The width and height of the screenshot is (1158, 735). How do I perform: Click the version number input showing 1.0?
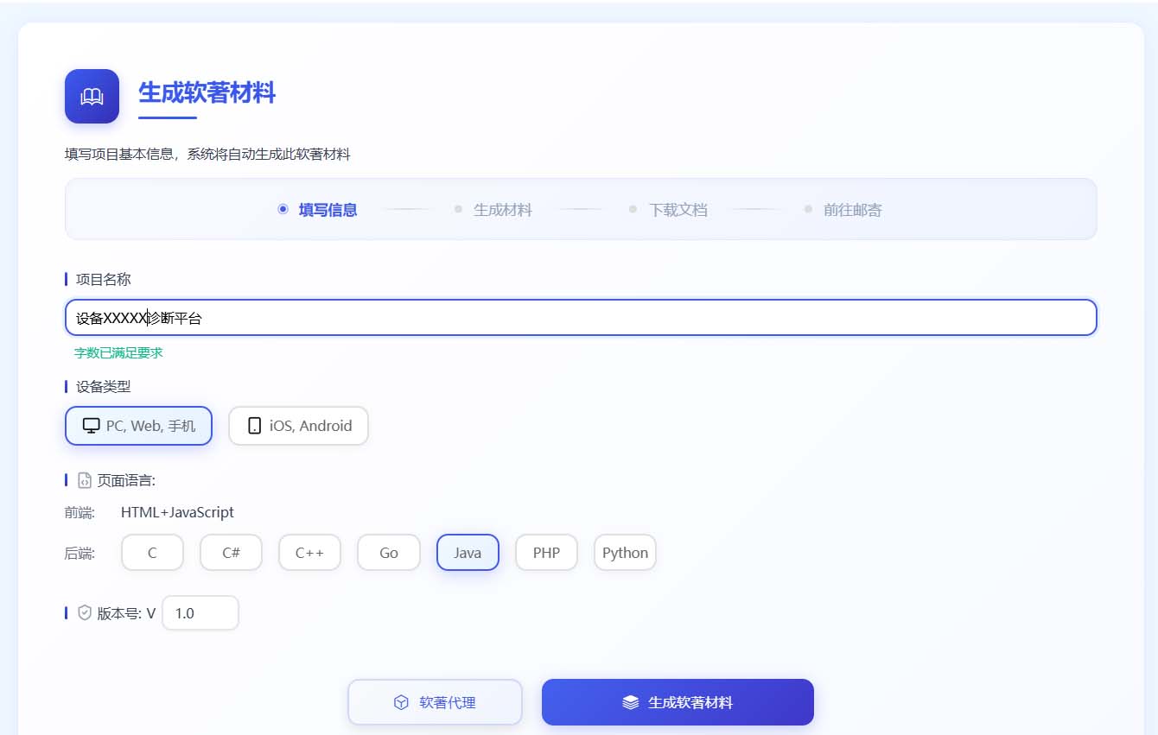(200, 612)
